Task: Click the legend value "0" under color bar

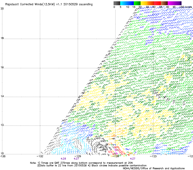Action: pos(114,7)
